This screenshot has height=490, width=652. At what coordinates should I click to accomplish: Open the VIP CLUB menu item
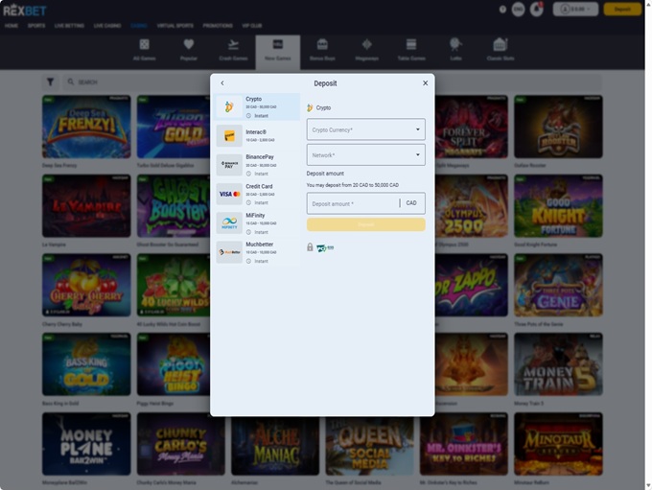(x=252, y=26)
